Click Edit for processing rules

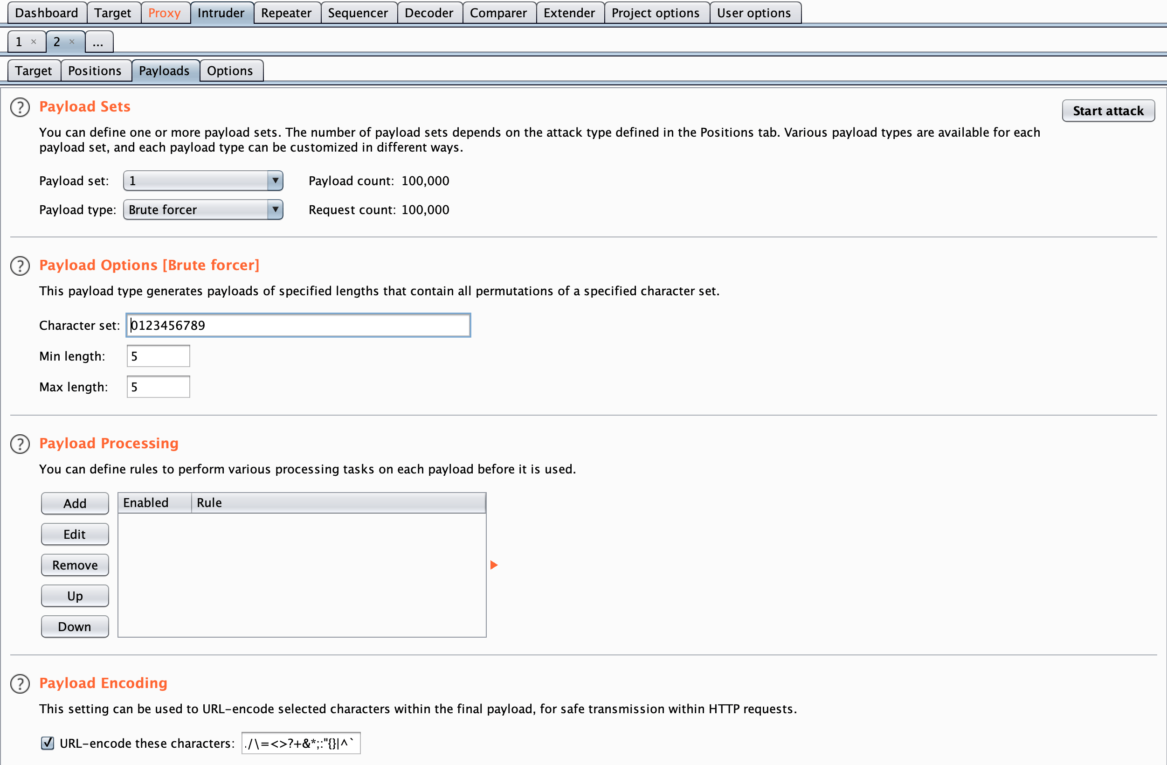click(75, 535)
